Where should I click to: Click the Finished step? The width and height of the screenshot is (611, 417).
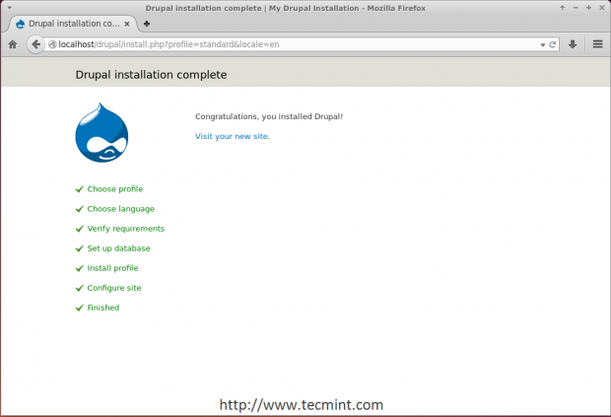click(103, 308)
